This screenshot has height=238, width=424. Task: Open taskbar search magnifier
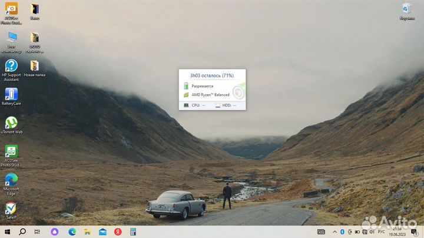tap(22, 232)
